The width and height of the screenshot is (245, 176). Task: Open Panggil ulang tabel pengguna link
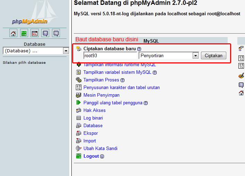[113, 103]
